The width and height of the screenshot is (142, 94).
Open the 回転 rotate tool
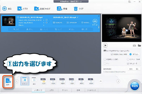point(72,29)
